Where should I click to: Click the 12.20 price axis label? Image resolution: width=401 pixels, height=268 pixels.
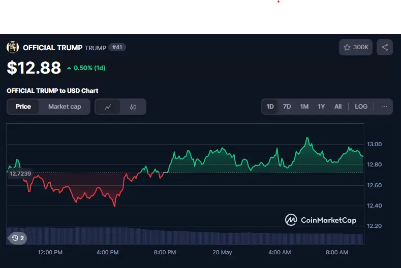[x=374, y=226]
